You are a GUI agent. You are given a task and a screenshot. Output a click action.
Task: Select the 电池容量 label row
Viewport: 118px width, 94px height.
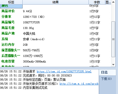click(x=8, y=61)
